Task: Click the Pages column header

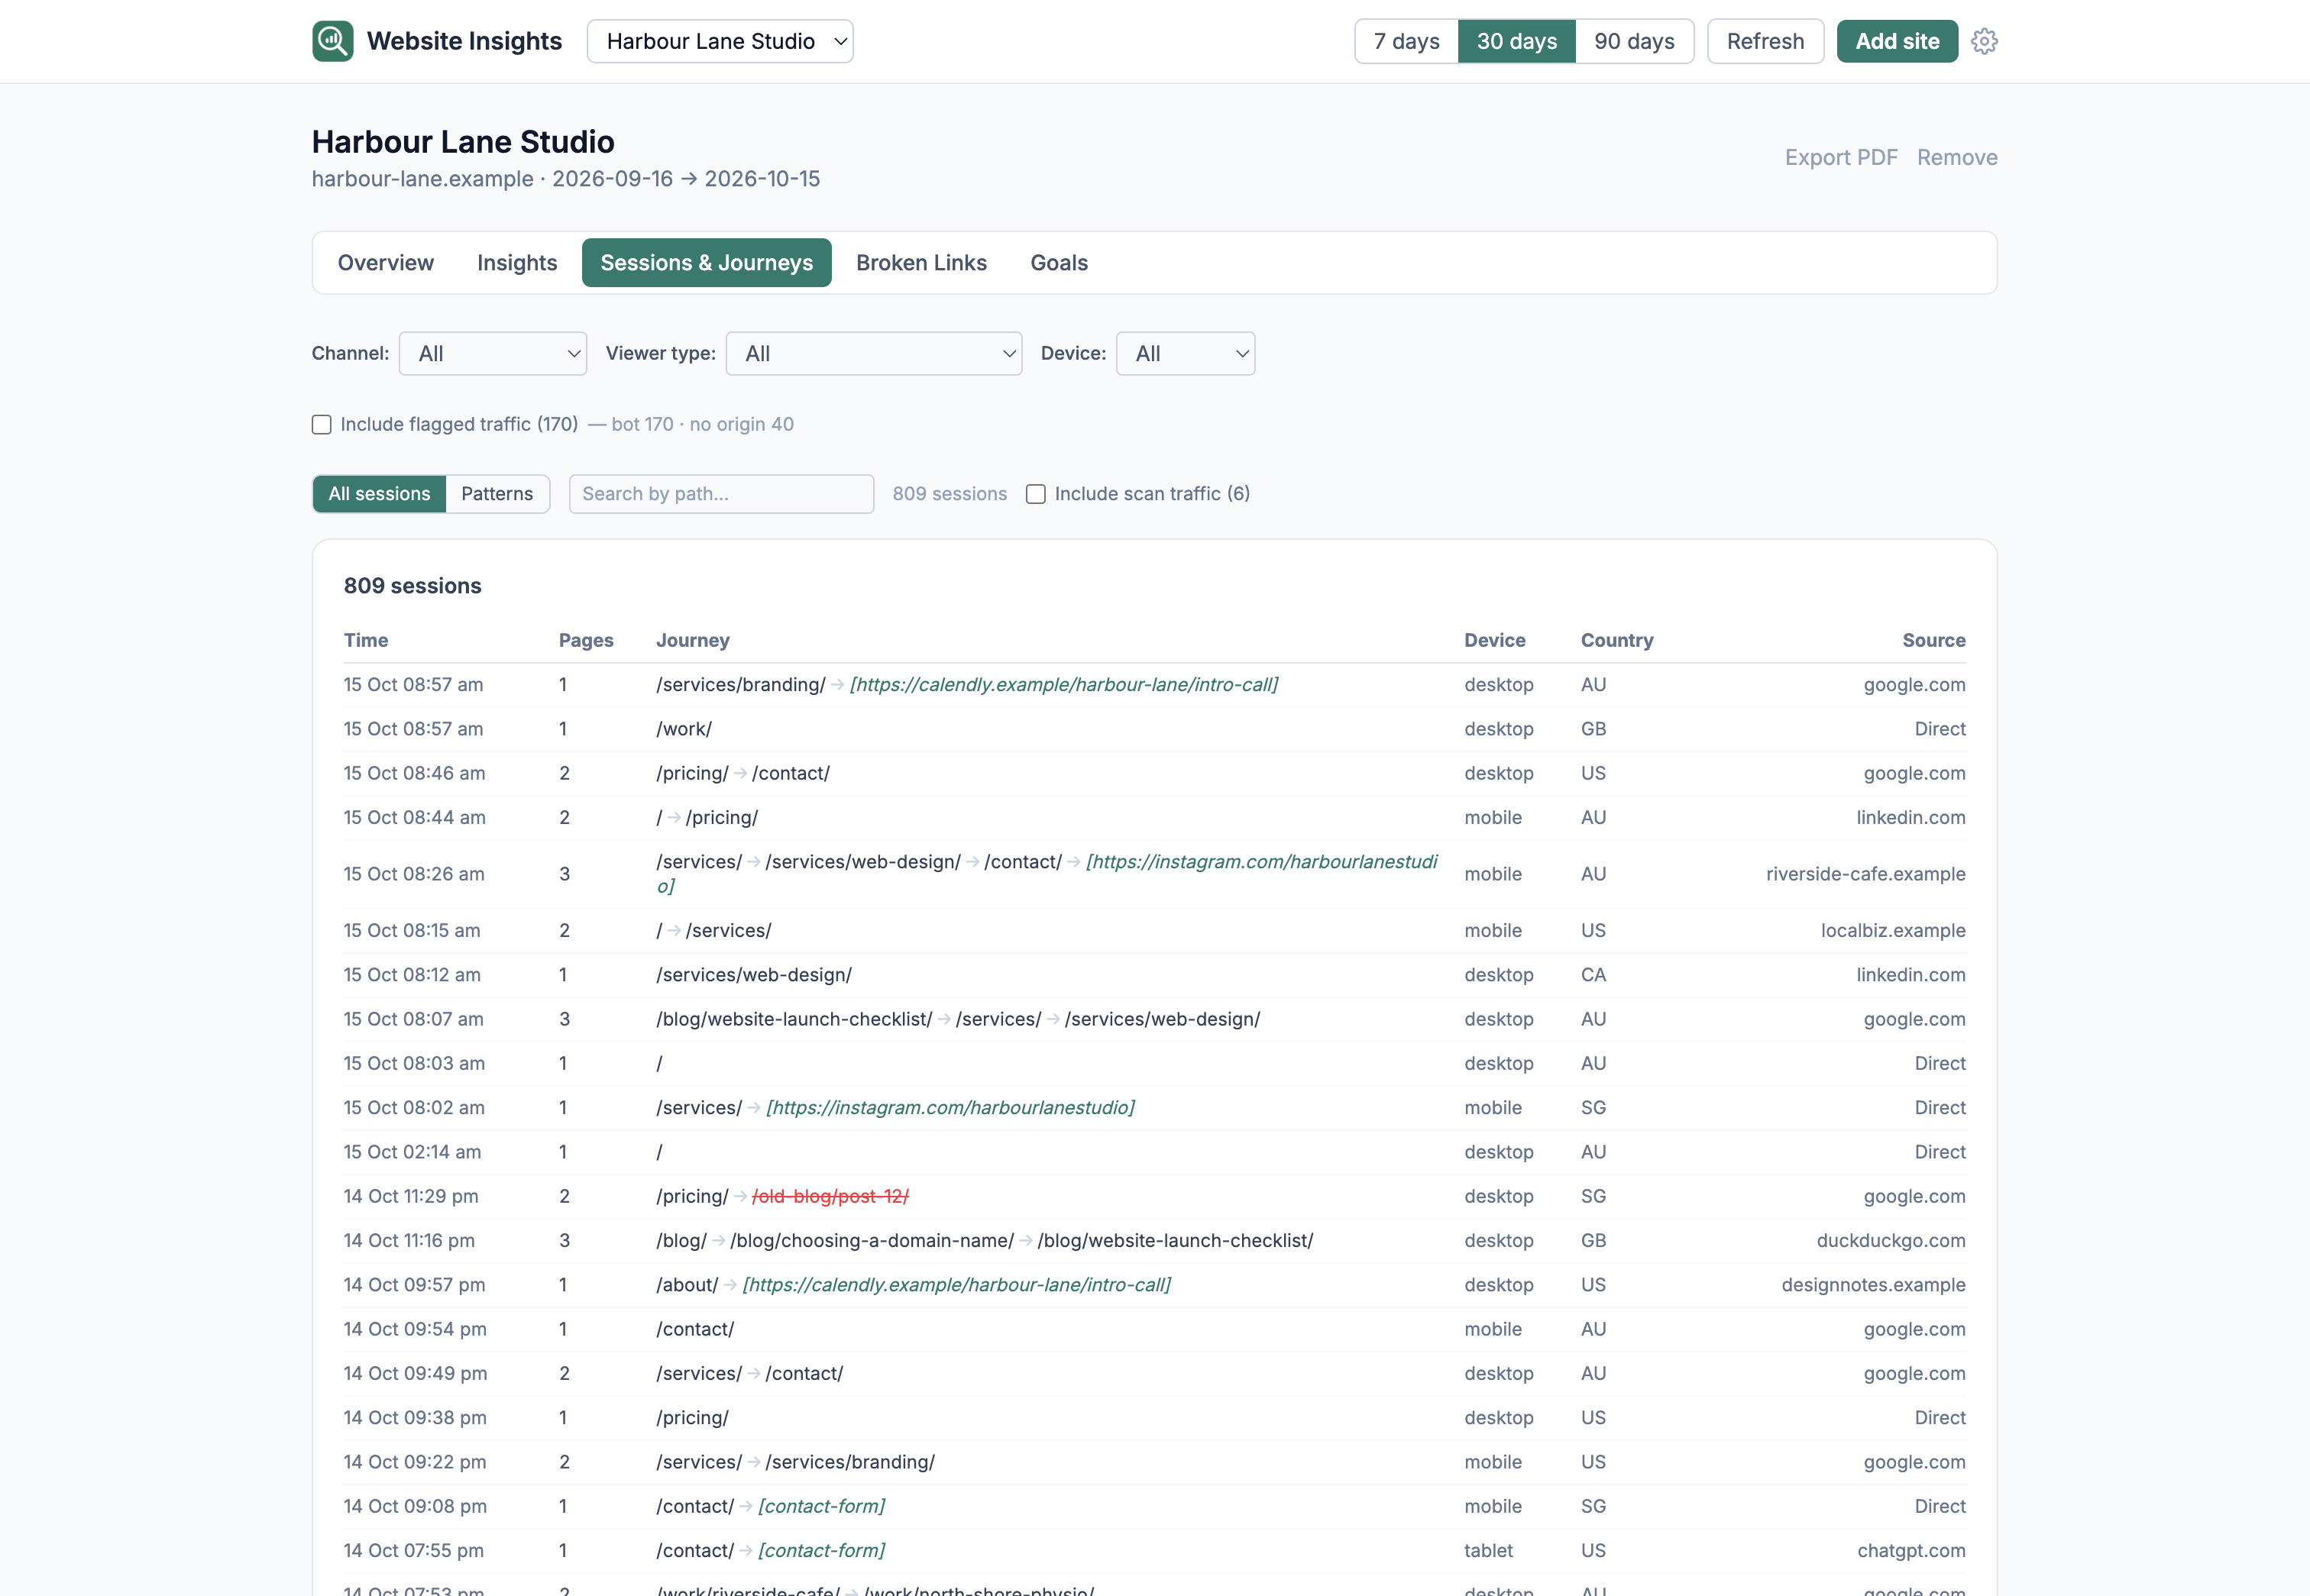Action: point(585,640)
